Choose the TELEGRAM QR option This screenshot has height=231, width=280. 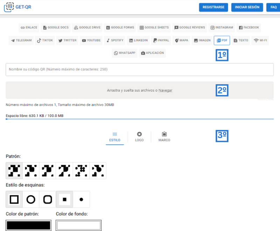[x=21, y=40]
